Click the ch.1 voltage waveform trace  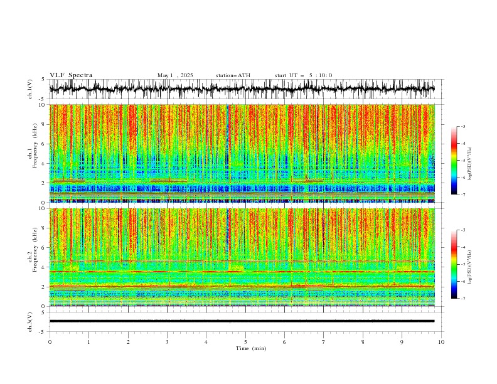tap(242, 89)
